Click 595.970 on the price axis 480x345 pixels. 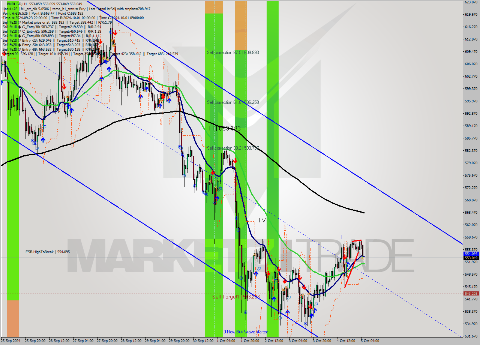tap(471, 101)
